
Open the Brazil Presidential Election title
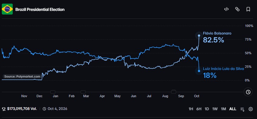(x=40, y=9)
